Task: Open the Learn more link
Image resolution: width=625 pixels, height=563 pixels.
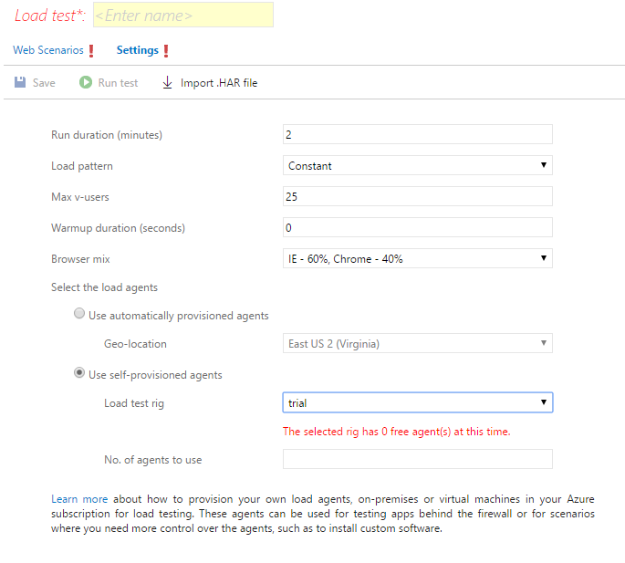Action: click(x=79, y=499)
